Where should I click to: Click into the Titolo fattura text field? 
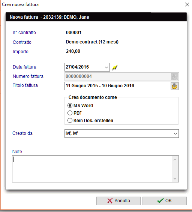(117, 86)
